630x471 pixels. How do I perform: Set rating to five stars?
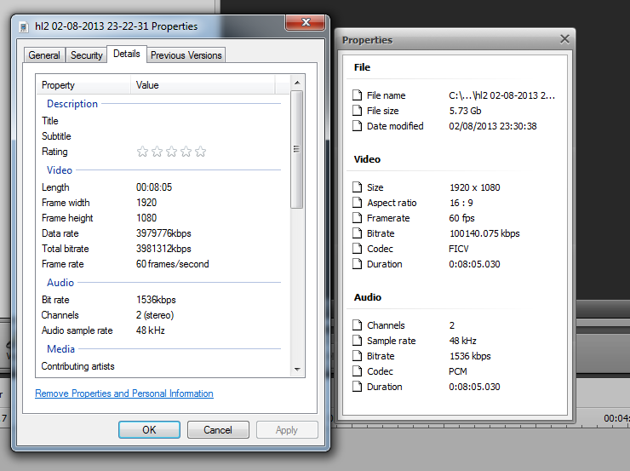coord(200,152)
